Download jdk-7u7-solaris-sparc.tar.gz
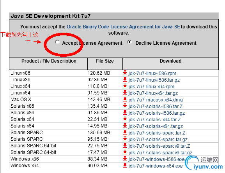Image resolution: width=225 pixels, height=173 pixels. point(158,140)
